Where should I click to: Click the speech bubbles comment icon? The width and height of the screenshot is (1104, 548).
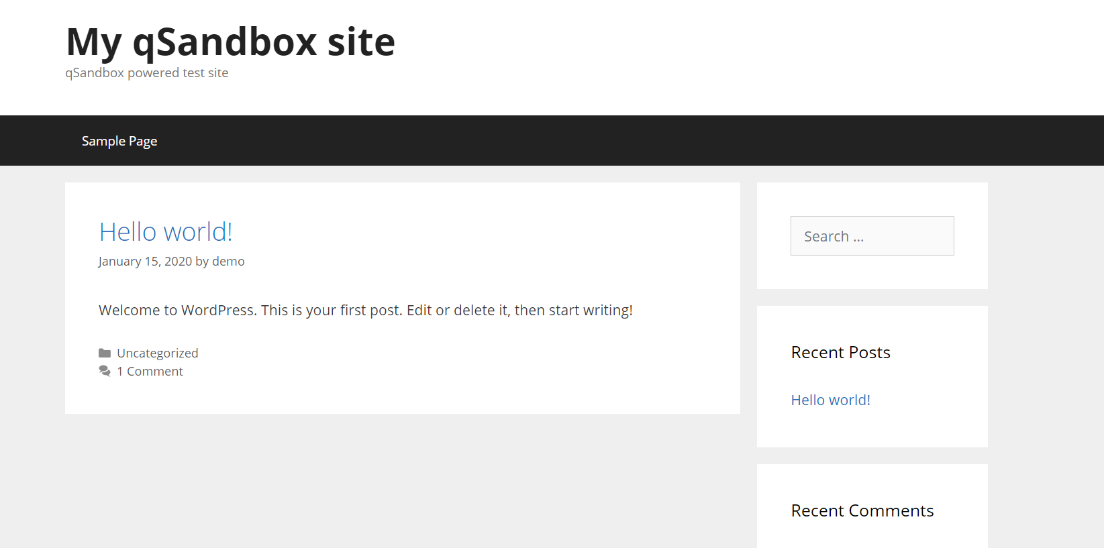click(105, 371)
